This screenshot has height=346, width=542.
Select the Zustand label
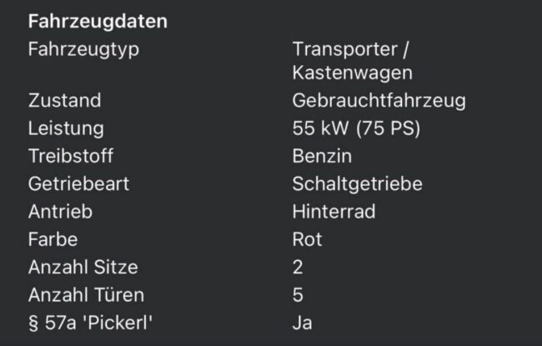[x=65, y=101]
